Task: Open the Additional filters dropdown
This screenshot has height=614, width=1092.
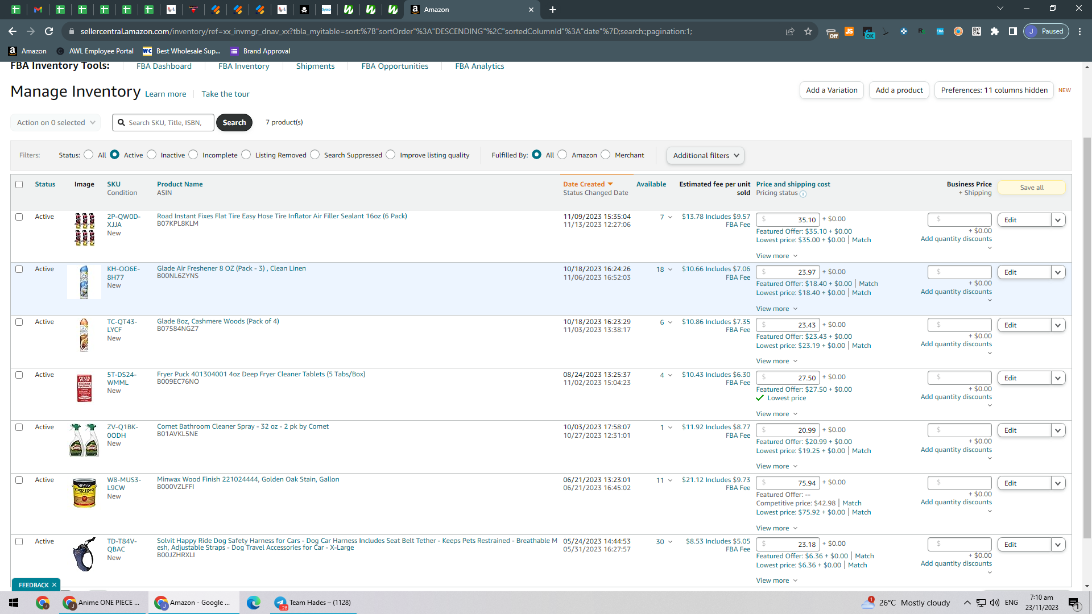Action: pyautogui.click(x=705, y=155)
